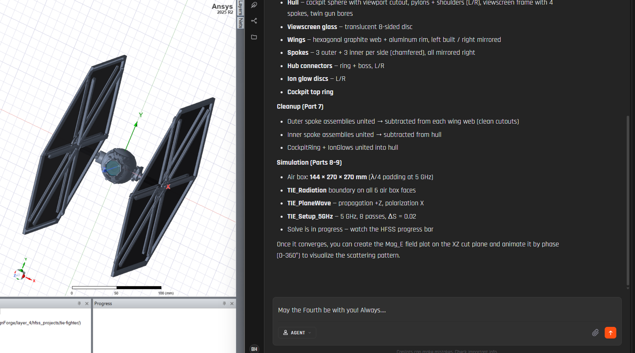Click the 'TIE_Radiation' text

pos(307,190)
